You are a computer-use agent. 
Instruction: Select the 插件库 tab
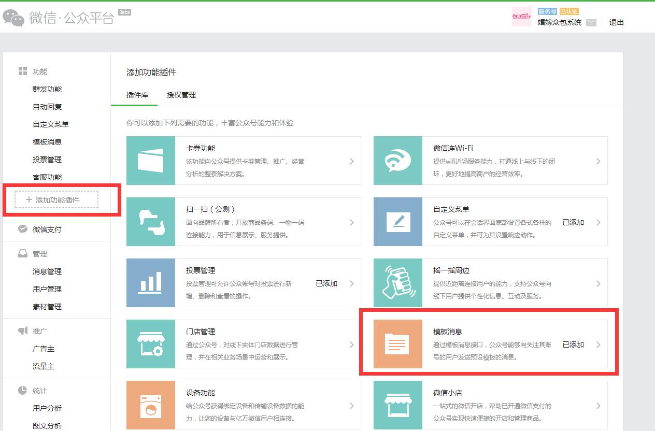pyautogui.click(x=137, y=95)
